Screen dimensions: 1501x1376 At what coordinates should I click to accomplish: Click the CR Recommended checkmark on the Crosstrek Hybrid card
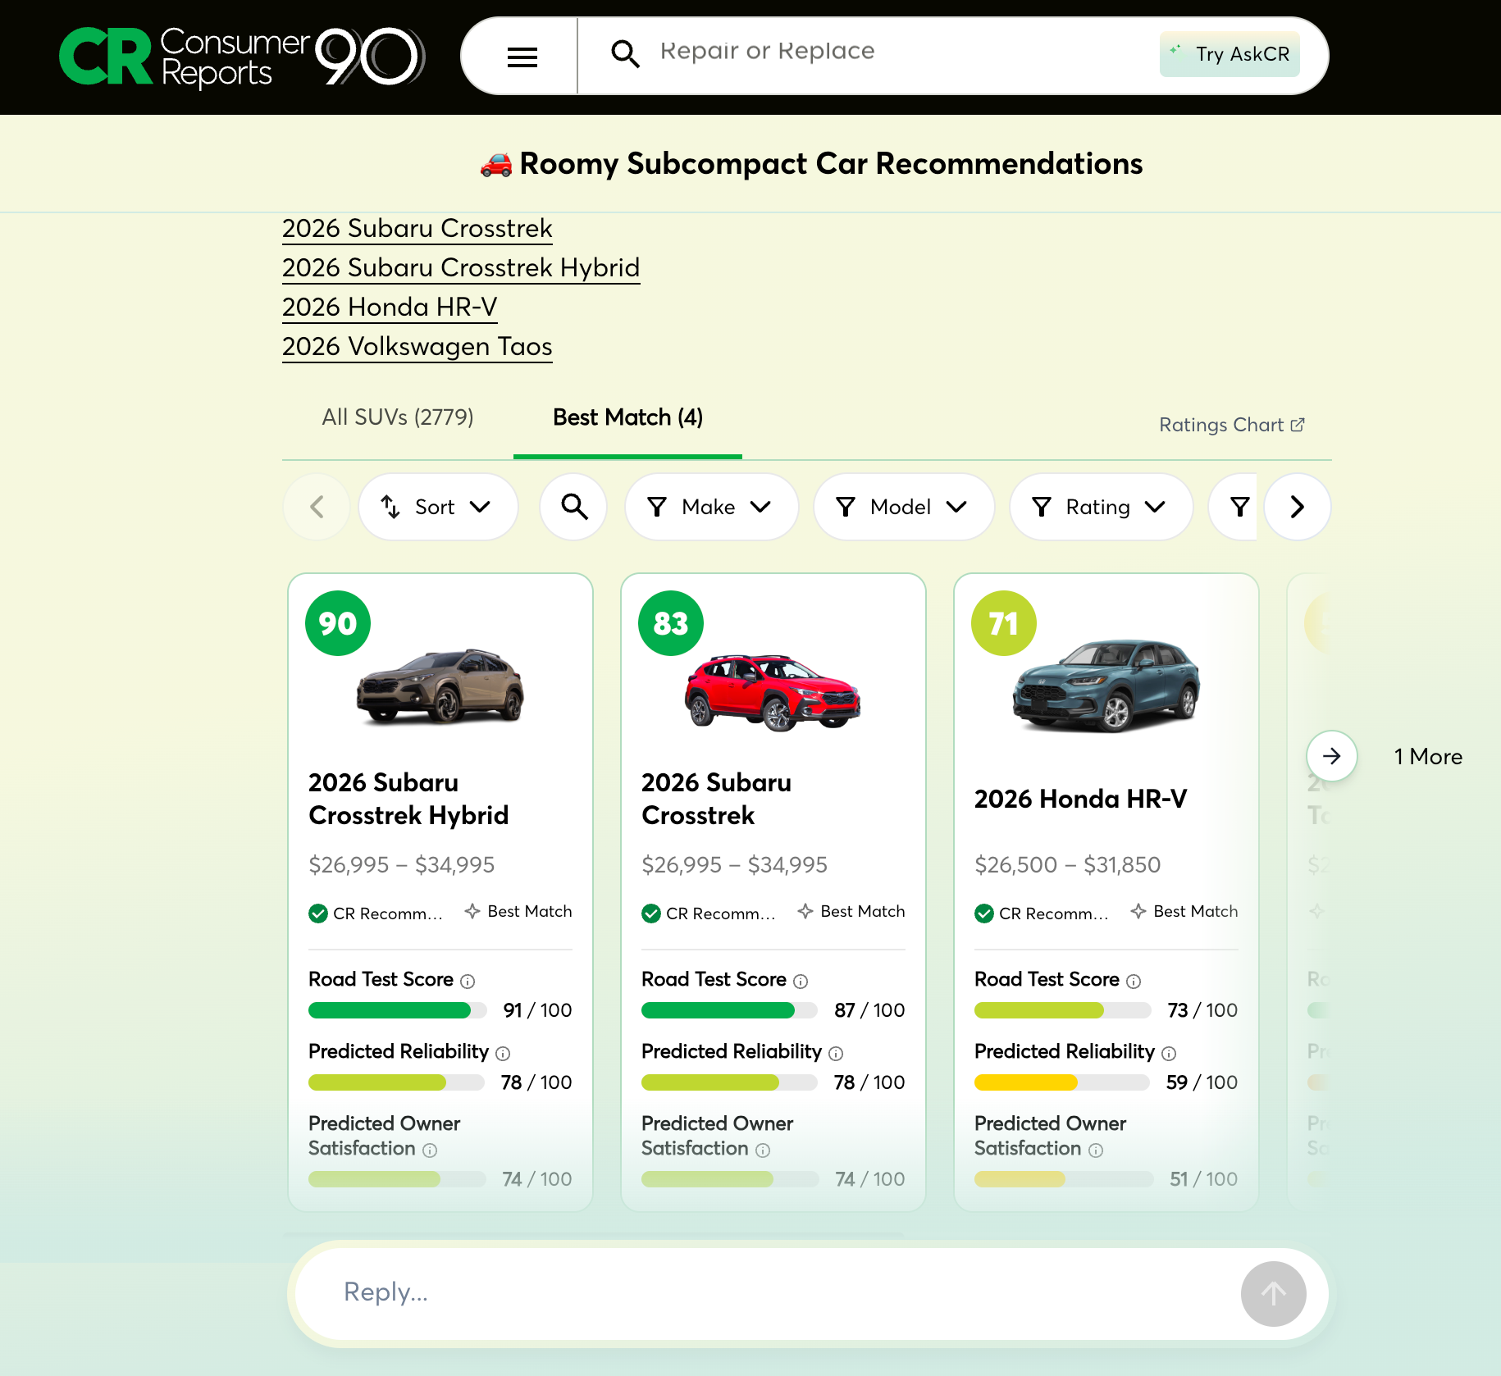[318, 914]
